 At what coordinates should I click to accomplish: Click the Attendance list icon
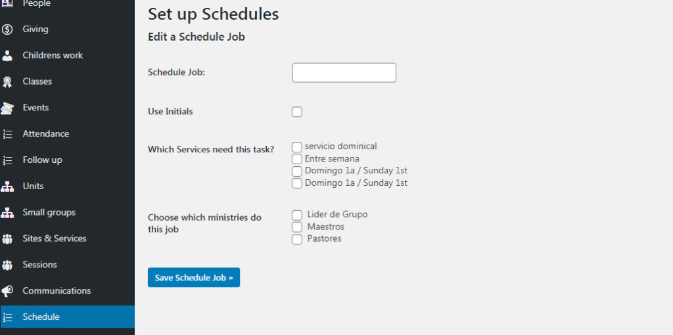coord(7,134)
